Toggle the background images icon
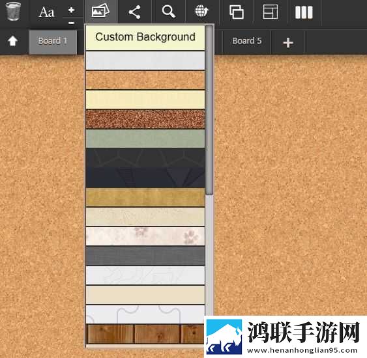This screenshot has width=367, height=358. tap(100, 11)
